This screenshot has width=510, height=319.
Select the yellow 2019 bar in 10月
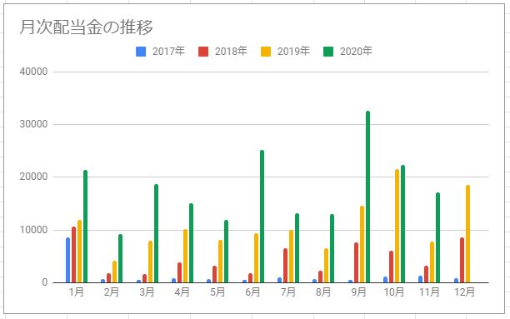pos(397,226)
